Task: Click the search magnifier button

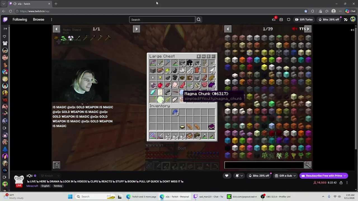Action: point(199,20)
